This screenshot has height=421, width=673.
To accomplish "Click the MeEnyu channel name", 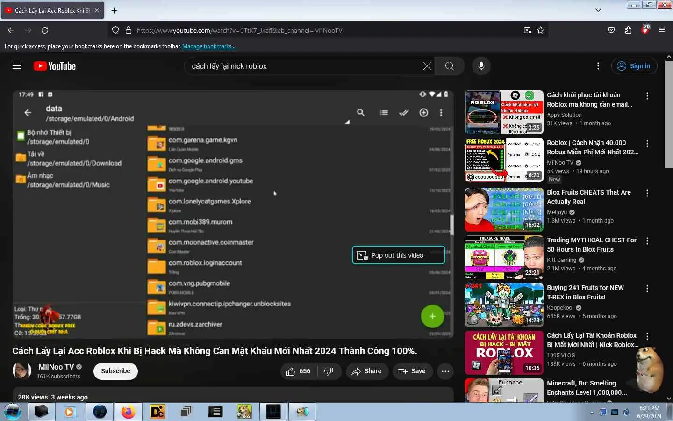I will click(557, 212).
